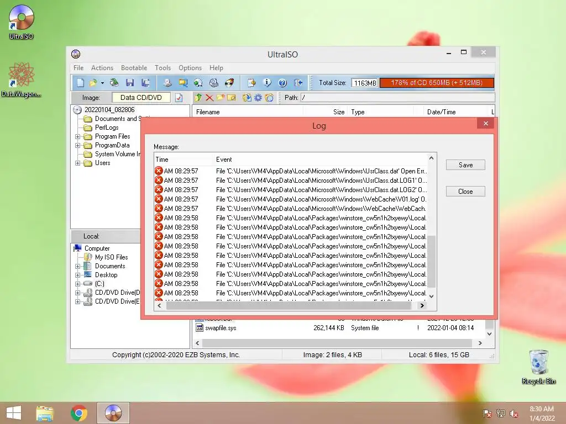
Task: Click the Help question mark toolbar icon
Action: click(282, 83)
